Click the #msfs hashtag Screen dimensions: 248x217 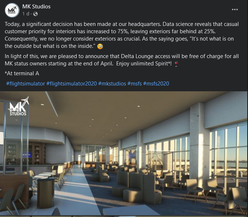(x=134, y=84)
